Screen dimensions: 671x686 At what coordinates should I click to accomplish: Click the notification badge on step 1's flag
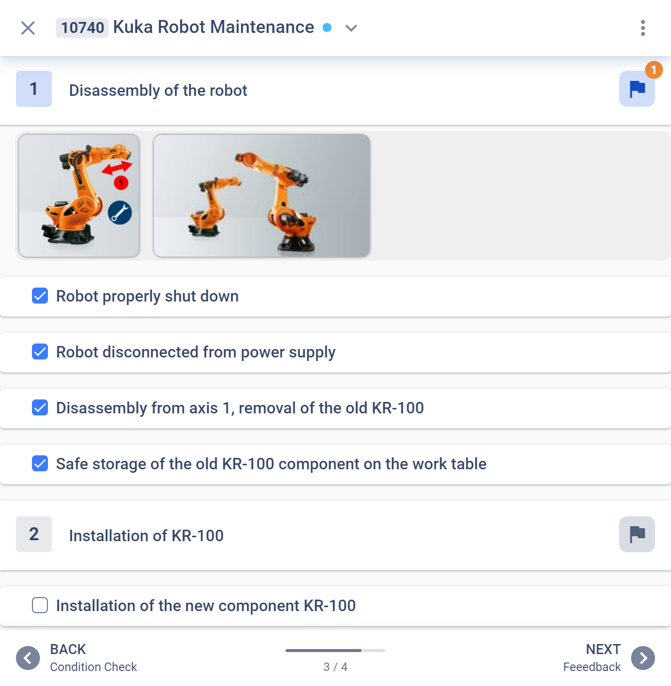pos(654,70)
